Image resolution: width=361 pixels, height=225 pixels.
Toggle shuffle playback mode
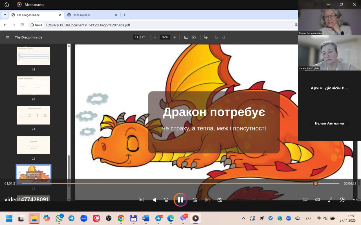(x=141, y=200)
